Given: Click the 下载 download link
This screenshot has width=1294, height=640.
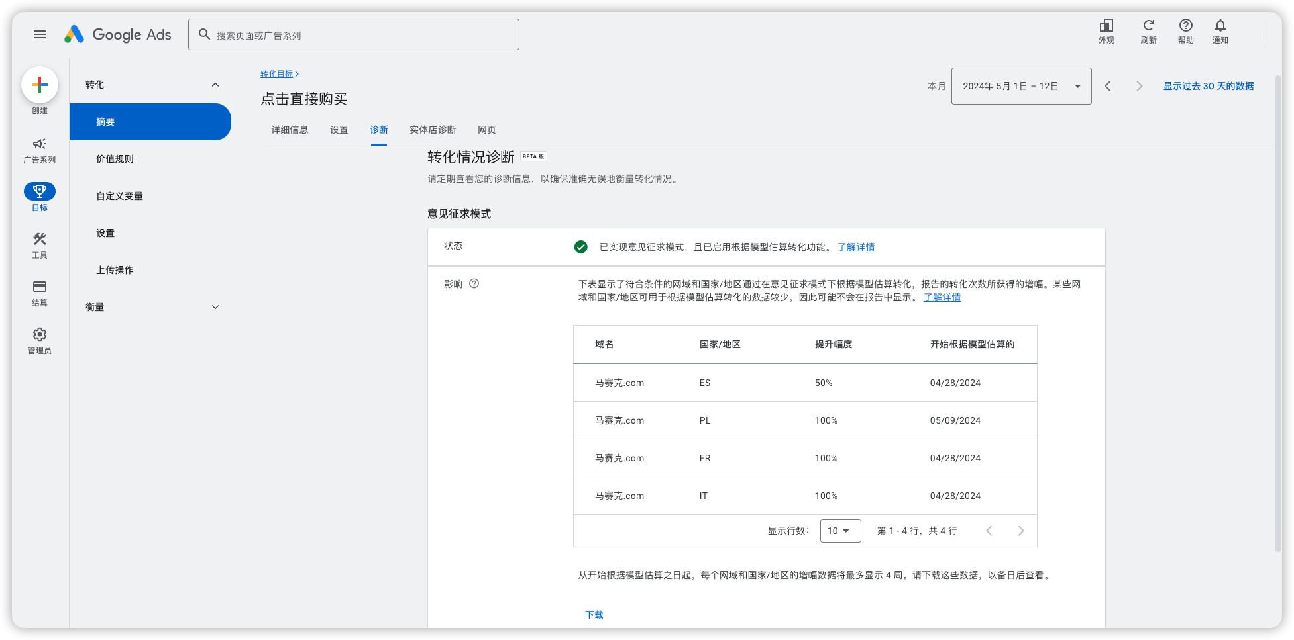Looking at the screenshot, I should 594,615.
